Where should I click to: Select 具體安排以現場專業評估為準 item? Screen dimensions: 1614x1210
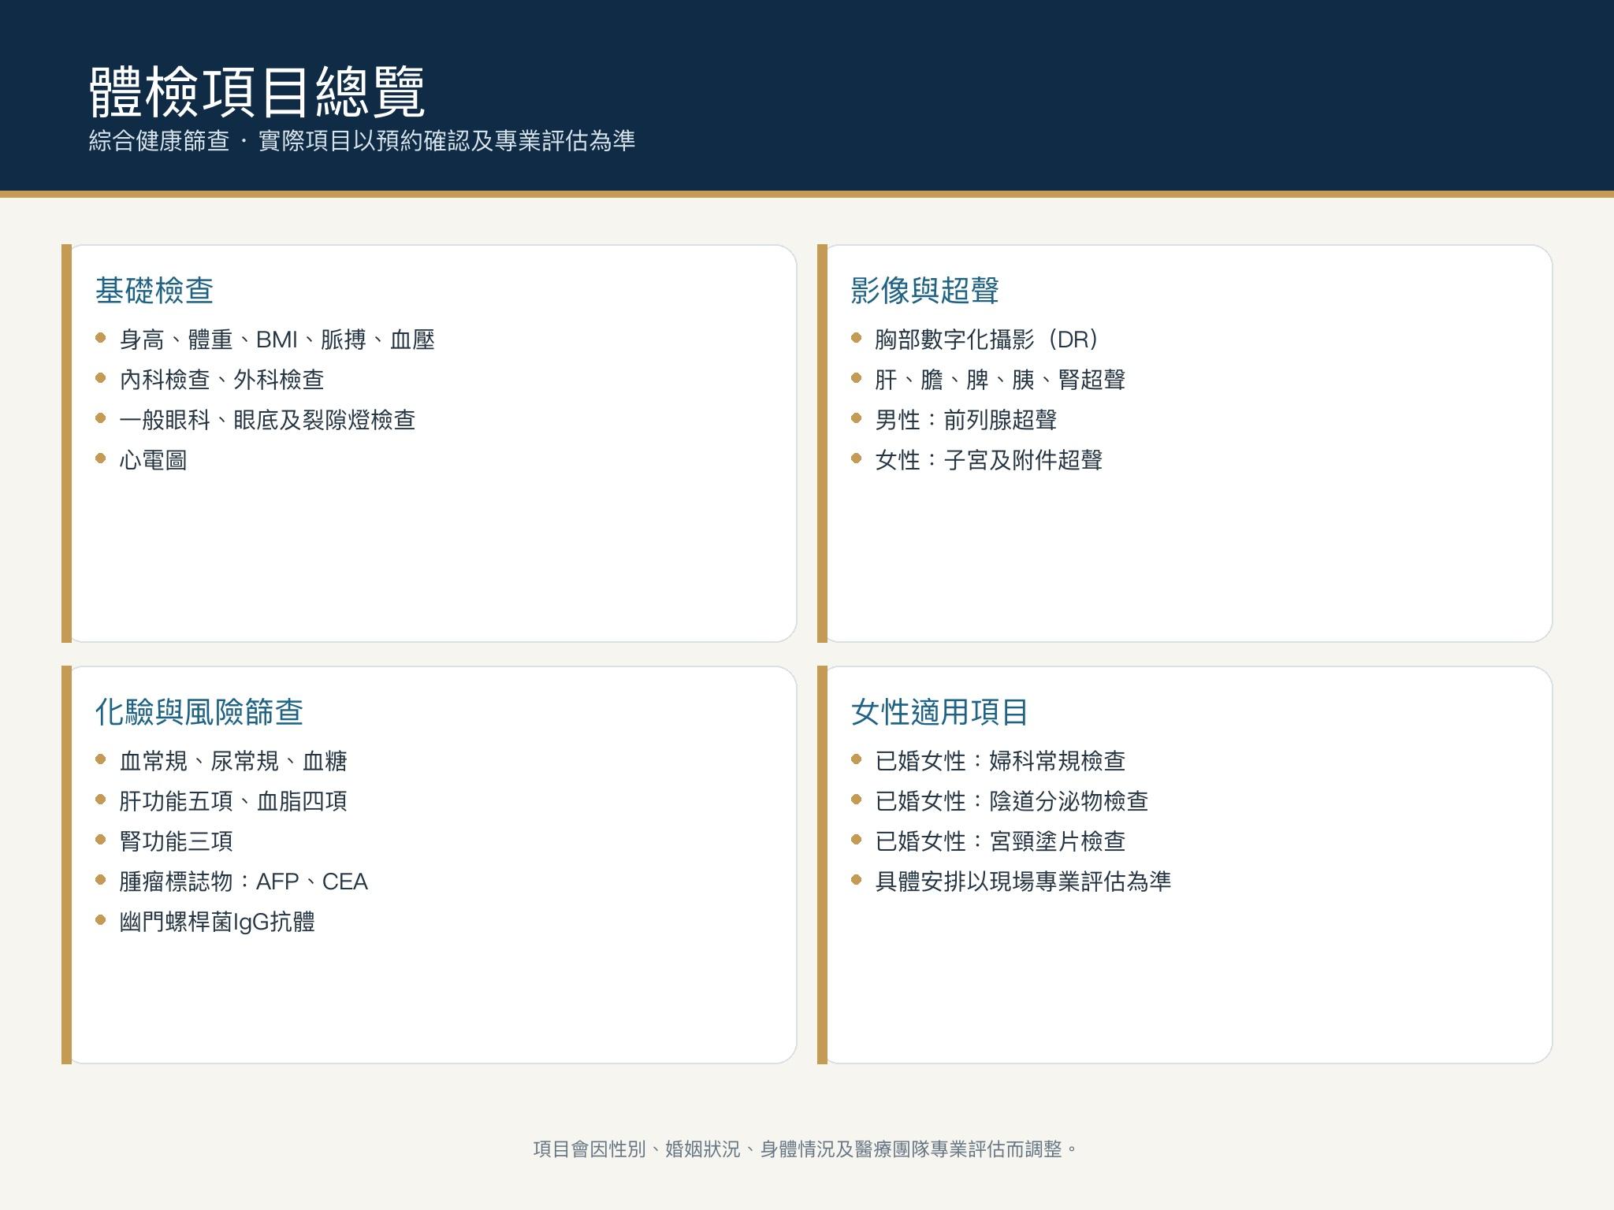coord(1023,882)
